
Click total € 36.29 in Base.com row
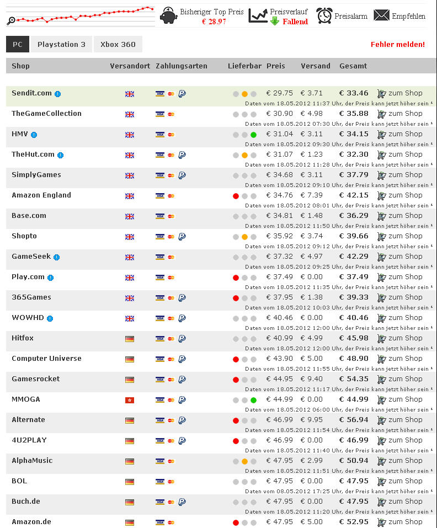(354, 216)
